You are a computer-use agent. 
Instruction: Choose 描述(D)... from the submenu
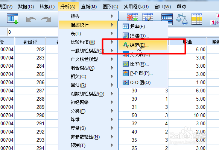pos(143,36)
